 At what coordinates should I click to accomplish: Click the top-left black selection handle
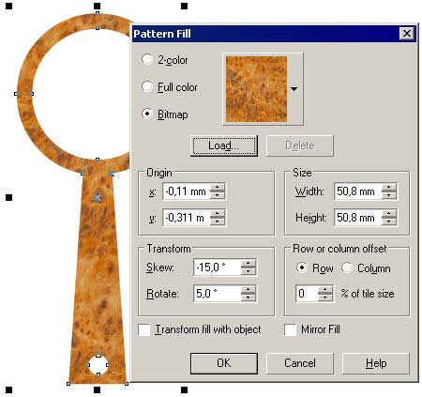pos(8,6)
